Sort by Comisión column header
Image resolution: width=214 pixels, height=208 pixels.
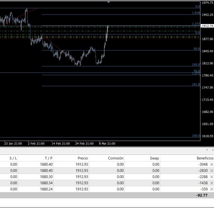click(x=116, y=158)
